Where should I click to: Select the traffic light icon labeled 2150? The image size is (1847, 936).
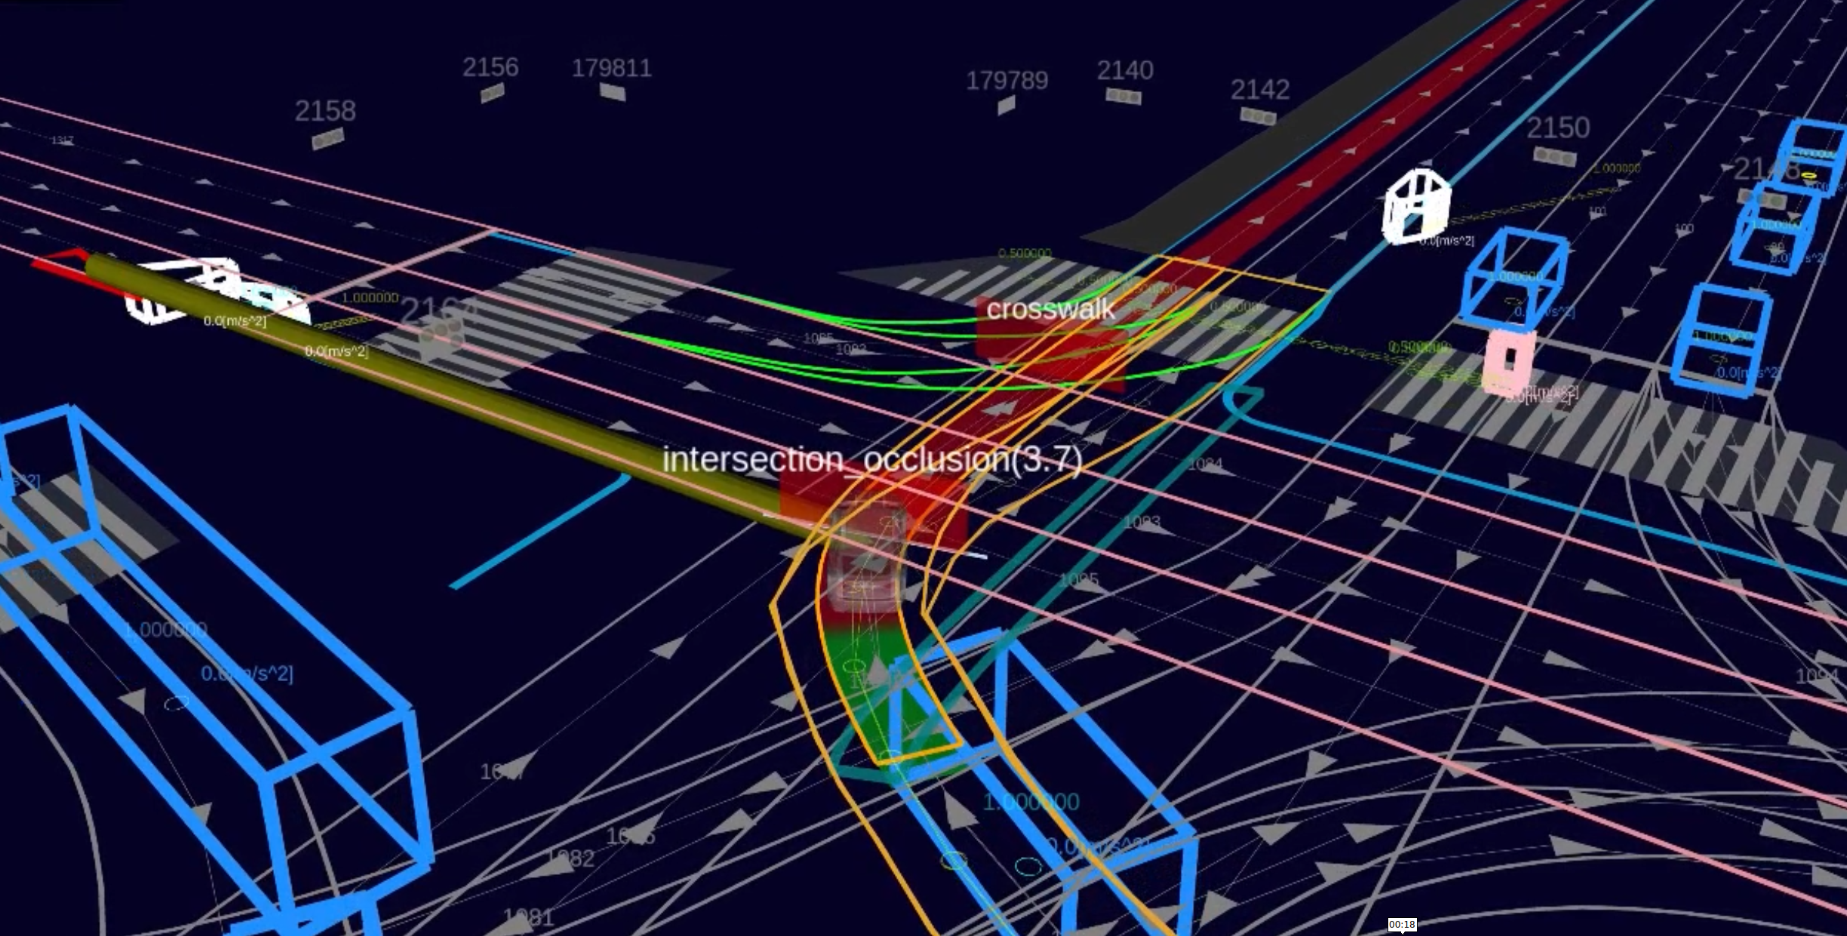point(1554,157)
